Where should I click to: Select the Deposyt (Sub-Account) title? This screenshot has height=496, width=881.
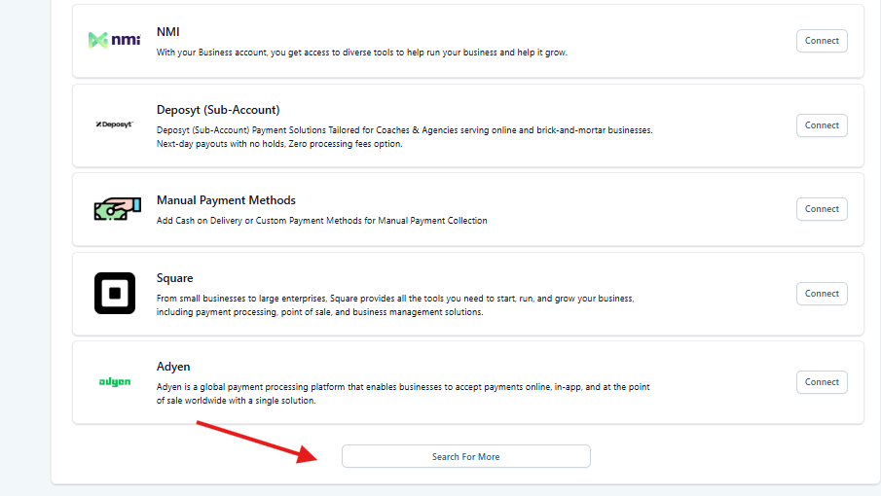pyautogui.click(x=218, y=110)
